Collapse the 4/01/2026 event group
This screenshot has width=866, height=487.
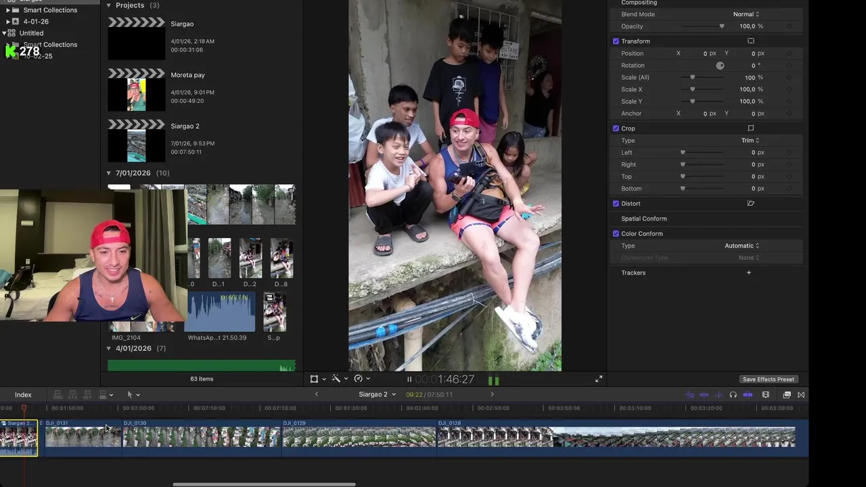pyautogui.click(x=109, y=348)
